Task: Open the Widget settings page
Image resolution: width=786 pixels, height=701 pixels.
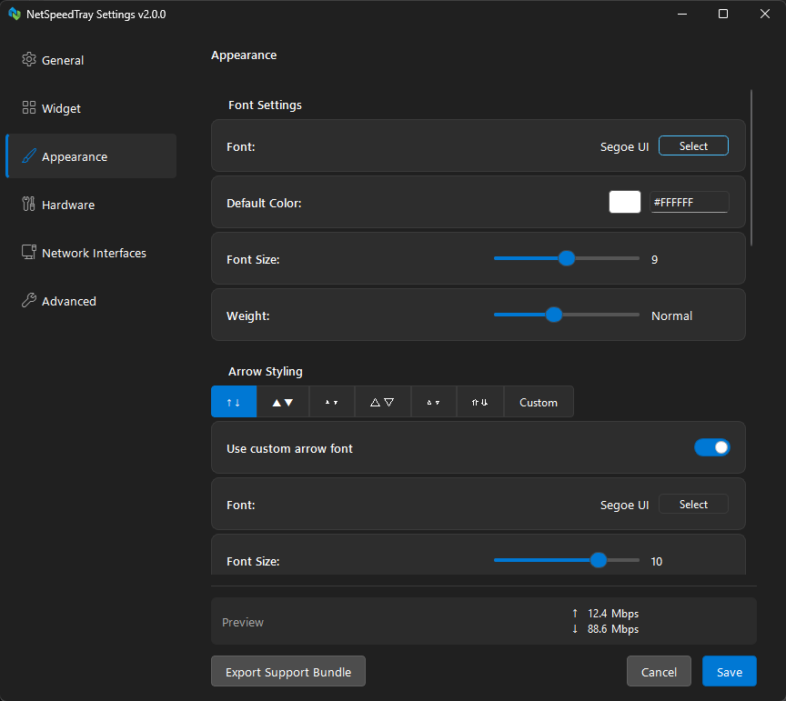Action: click(91, 108)
